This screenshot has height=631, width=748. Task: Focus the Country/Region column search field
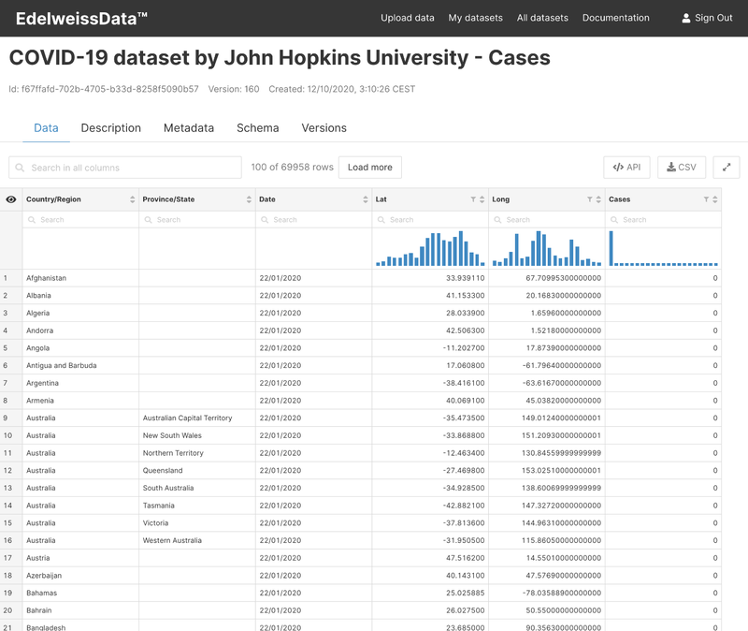click(x=80, y=220)
